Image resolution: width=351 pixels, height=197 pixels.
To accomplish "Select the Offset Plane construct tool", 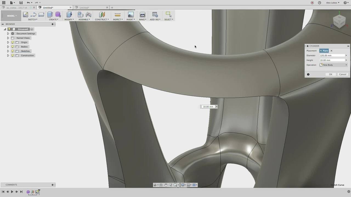I will pos(102,15).
